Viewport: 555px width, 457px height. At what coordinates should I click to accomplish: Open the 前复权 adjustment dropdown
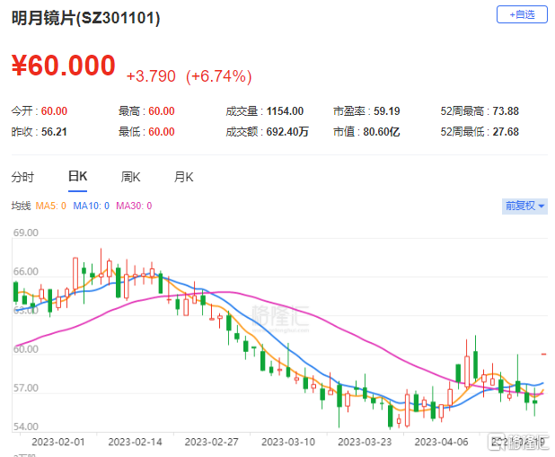[524, 206]
